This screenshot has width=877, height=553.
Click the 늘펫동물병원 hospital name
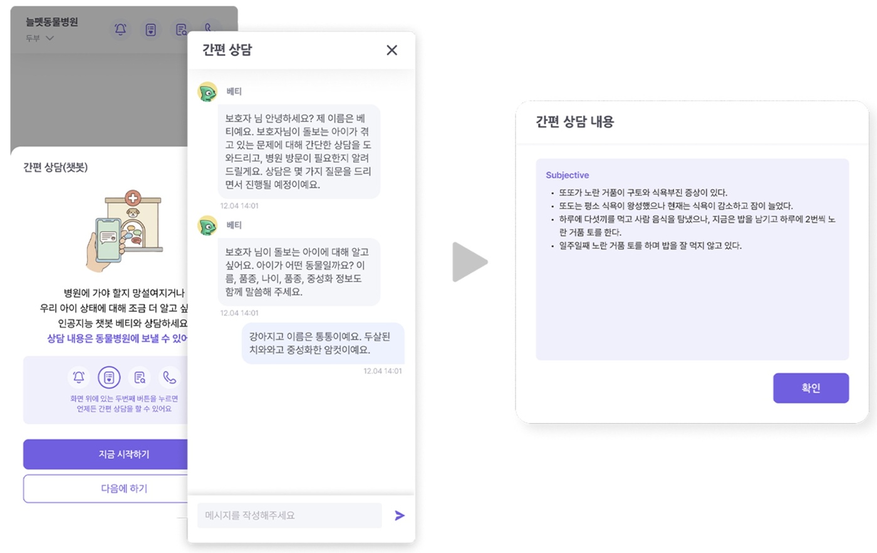pyautogui.click(x=52, y=22)
